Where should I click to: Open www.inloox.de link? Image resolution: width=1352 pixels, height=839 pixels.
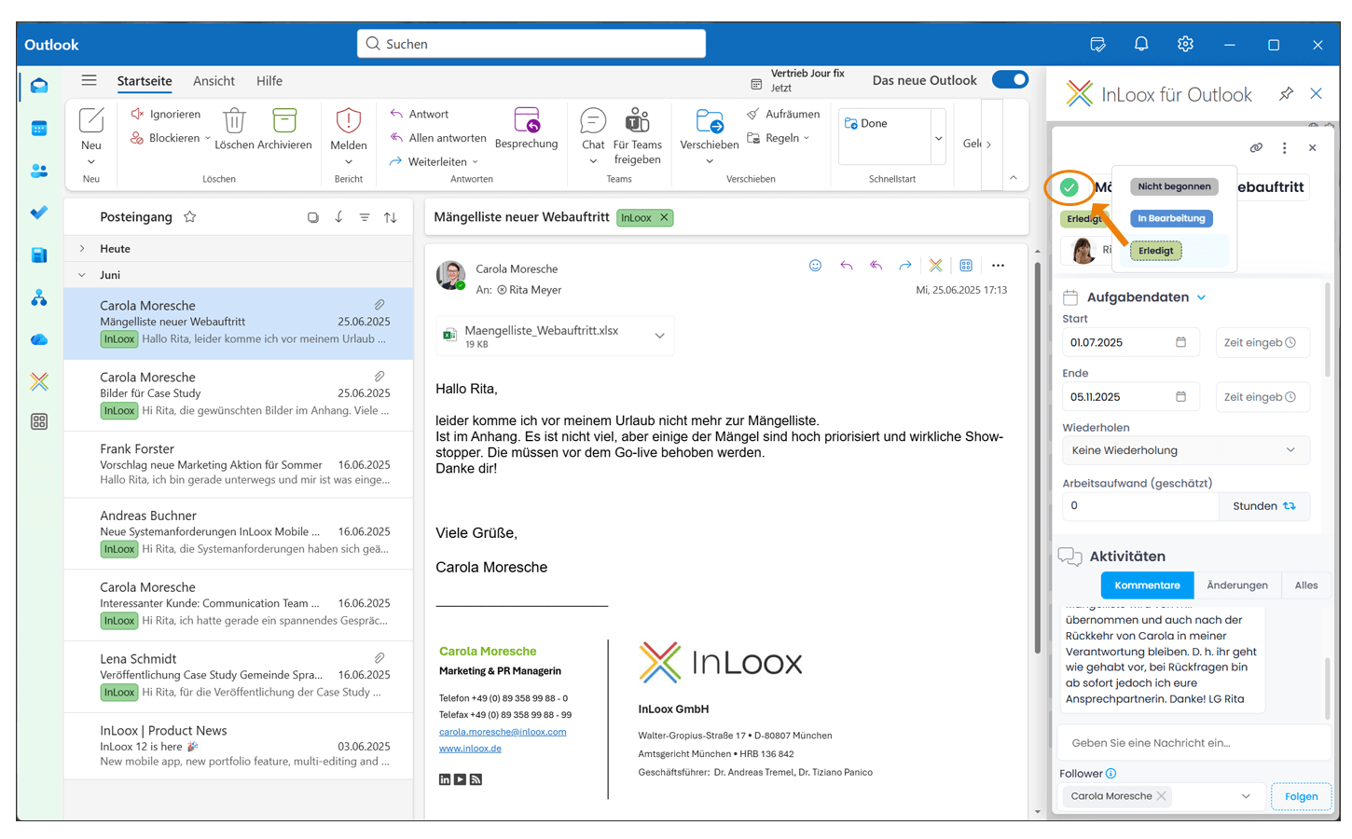[470, 749]
